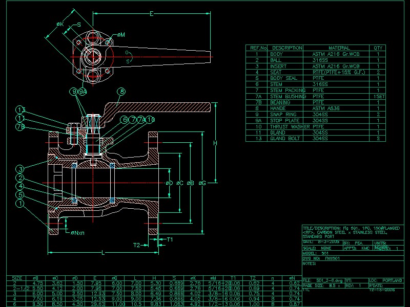Viewport: 410px width, 307px height.
Task: Select balloon callout 6 near the stem
Action: (124, 119)
